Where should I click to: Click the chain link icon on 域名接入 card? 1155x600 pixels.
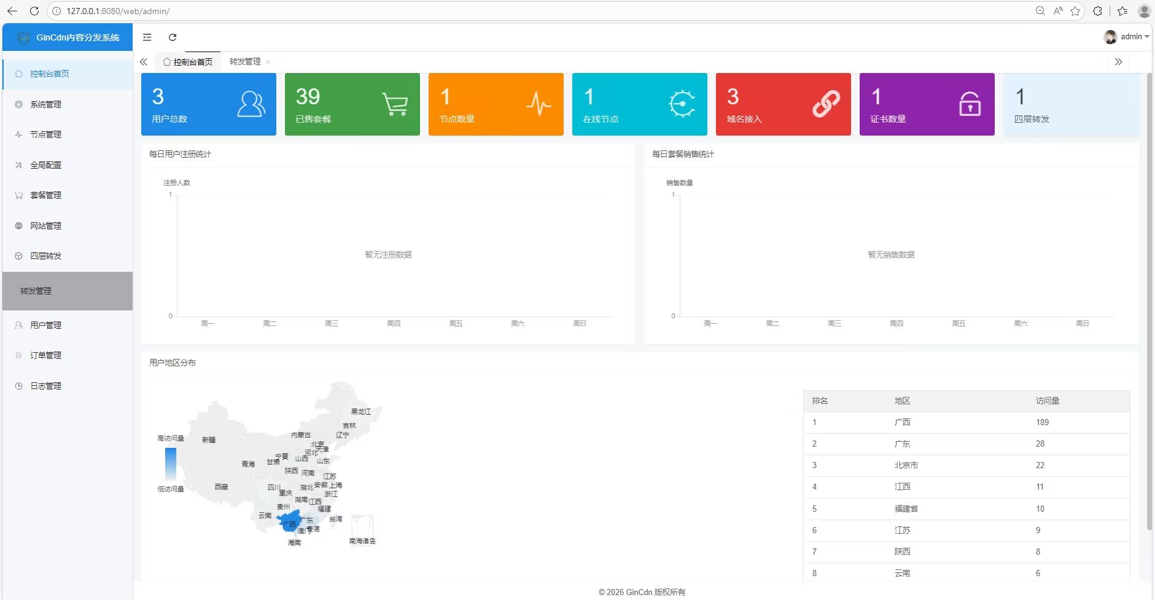(x=826, y=104)
